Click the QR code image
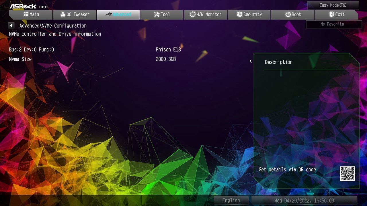 (x=348, y=174)
